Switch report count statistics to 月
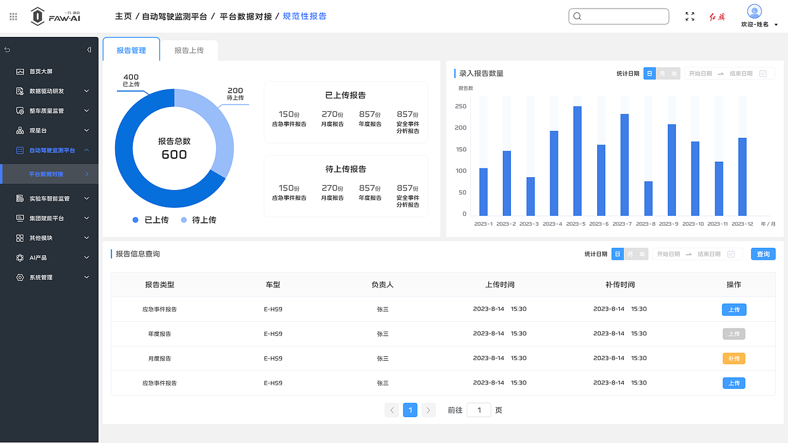This screenshot has width=788, height=443. point(661,73)
